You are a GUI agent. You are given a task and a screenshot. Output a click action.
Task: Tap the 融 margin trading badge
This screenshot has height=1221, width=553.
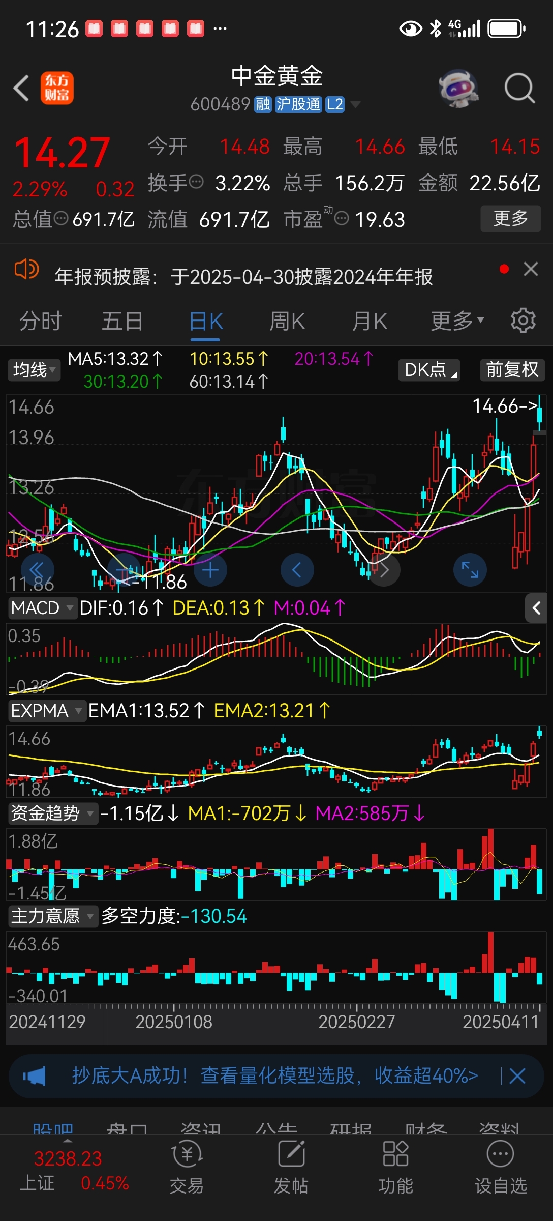point(263,104)
